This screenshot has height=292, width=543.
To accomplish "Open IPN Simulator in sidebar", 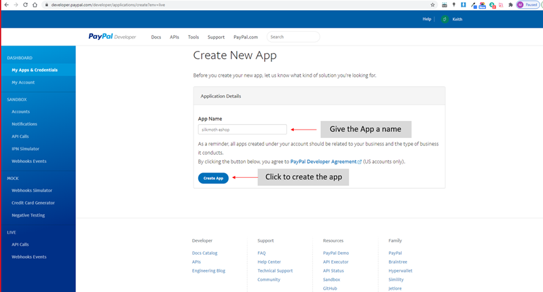I will [x=25, y=149].
